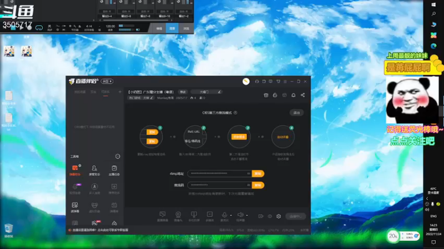
Task: Click the DAW tempo value 120.00
Action: tap(110, 26)
